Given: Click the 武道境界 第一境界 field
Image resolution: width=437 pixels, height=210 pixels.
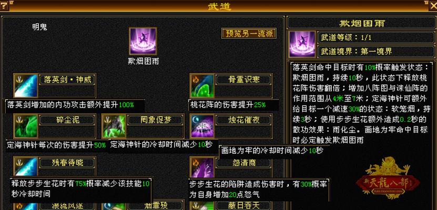Looking at the screenshot, I should pyautogui.click(x=377, y=51).
